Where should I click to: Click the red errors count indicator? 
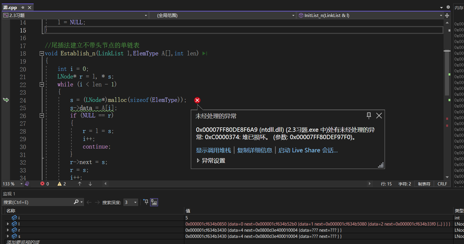pyautogui.click(x=44, y=184)
